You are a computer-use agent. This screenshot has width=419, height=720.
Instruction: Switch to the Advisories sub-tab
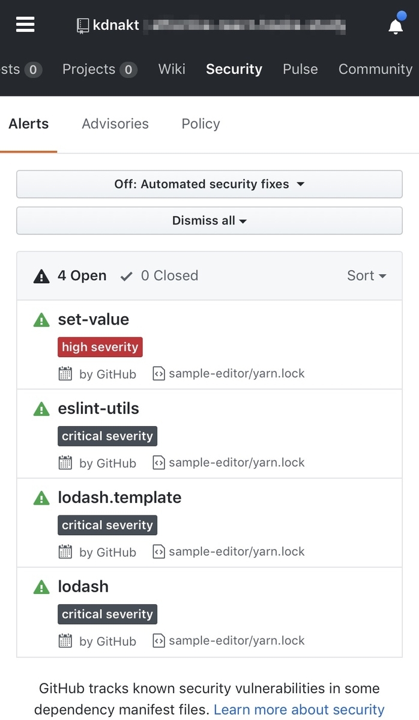coord(115,124)
